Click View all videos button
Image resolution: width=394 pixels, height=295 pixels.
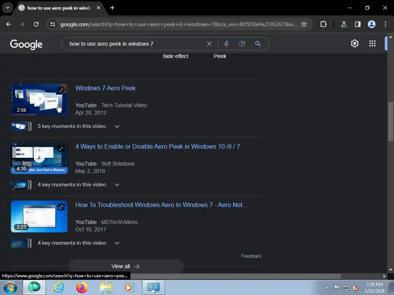(x=126, y=267)
